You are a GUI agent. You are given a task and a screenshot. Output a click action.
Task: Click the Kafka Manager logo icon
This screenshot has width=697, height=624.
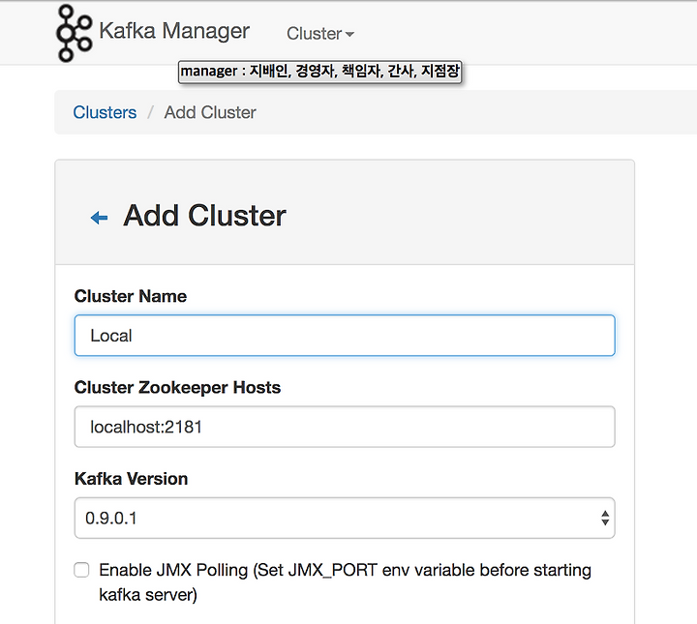pos(75,33)
